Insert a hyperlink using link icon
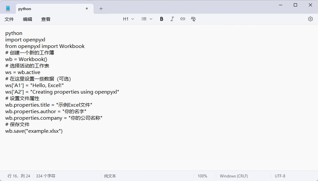The image size is (318, 181). point(183,19)
